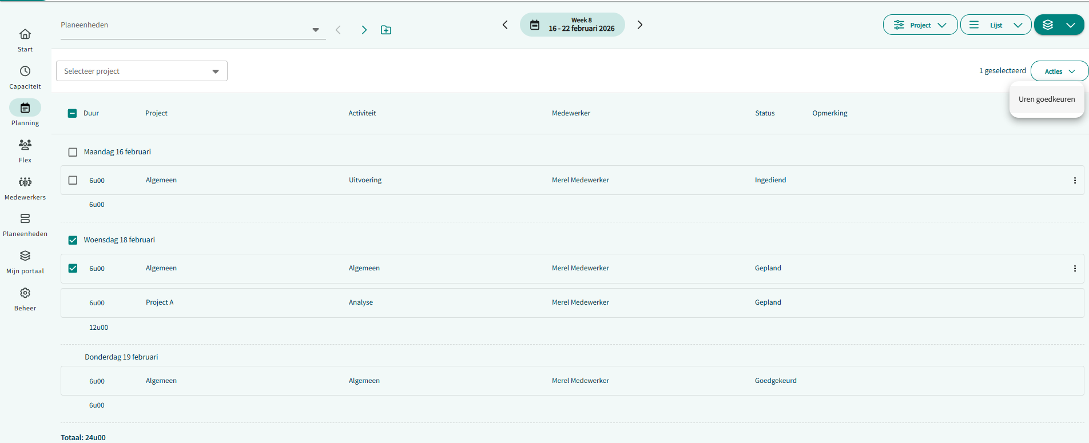Open the Selecteer project dropdown
This screenshot has height=443, width=1089.
tap(141, 71)
